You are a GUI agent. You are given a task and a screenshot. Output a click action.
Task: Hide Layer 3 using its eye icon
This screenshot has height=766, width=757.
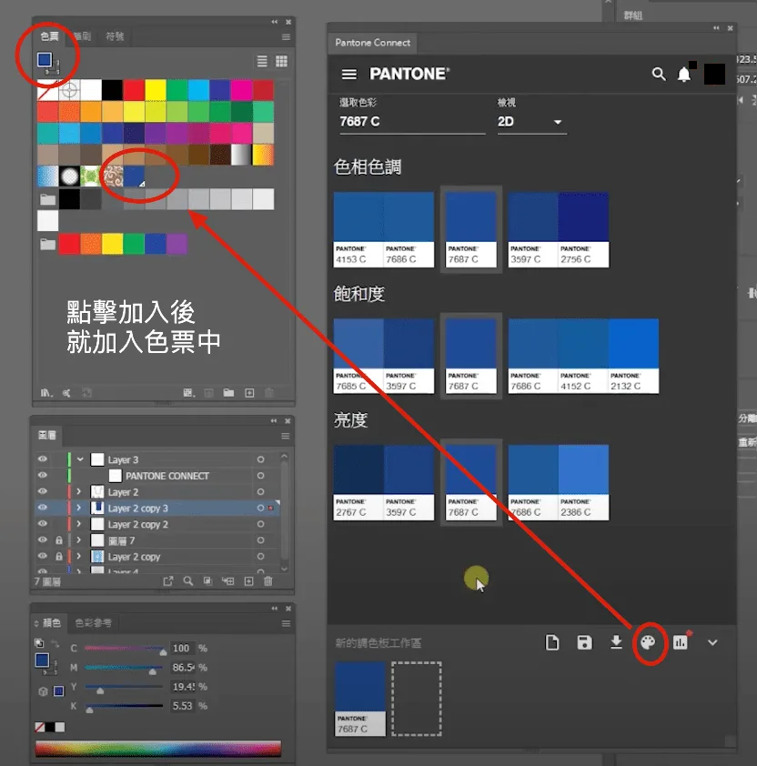pos(43,459)
